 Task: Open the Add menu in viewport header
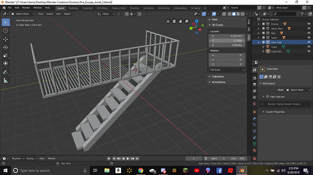[58, 14]
